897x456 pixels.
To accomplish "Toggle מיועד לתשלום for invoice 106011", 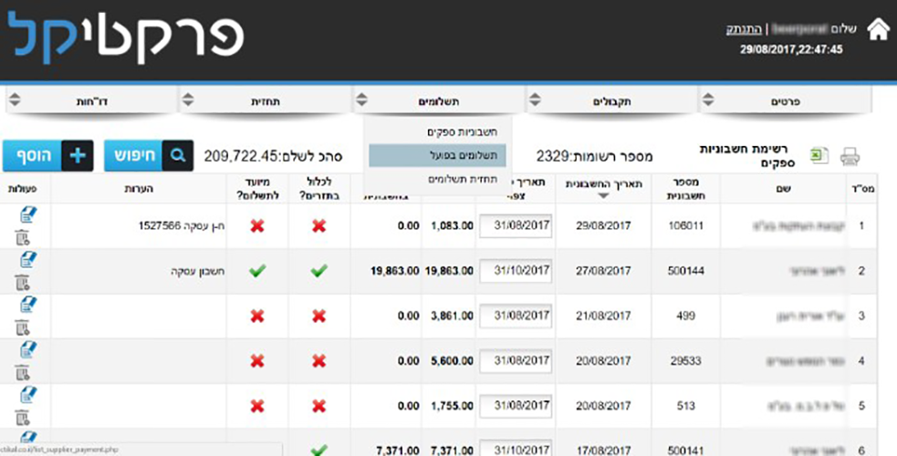I will [257, 225].
